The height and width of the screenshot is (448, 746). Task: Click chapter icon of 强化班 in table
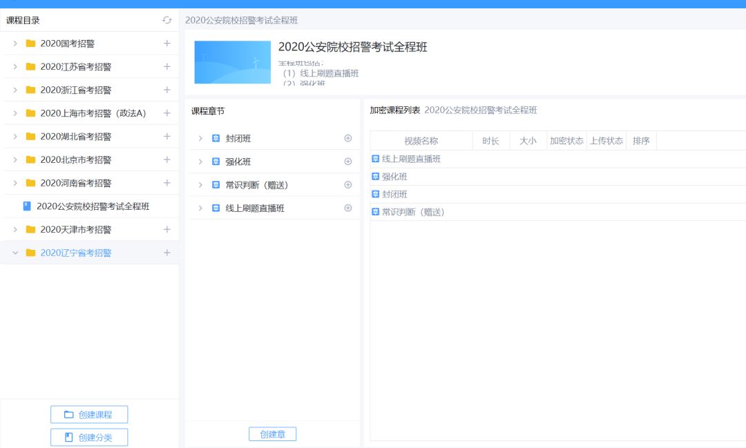[375, 177]
